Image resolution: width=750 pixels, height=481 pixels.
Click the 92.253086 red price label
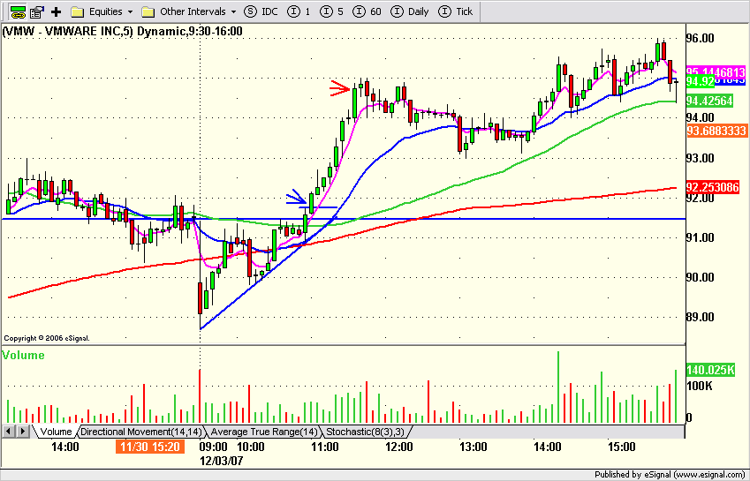click(x=713, y=187)
